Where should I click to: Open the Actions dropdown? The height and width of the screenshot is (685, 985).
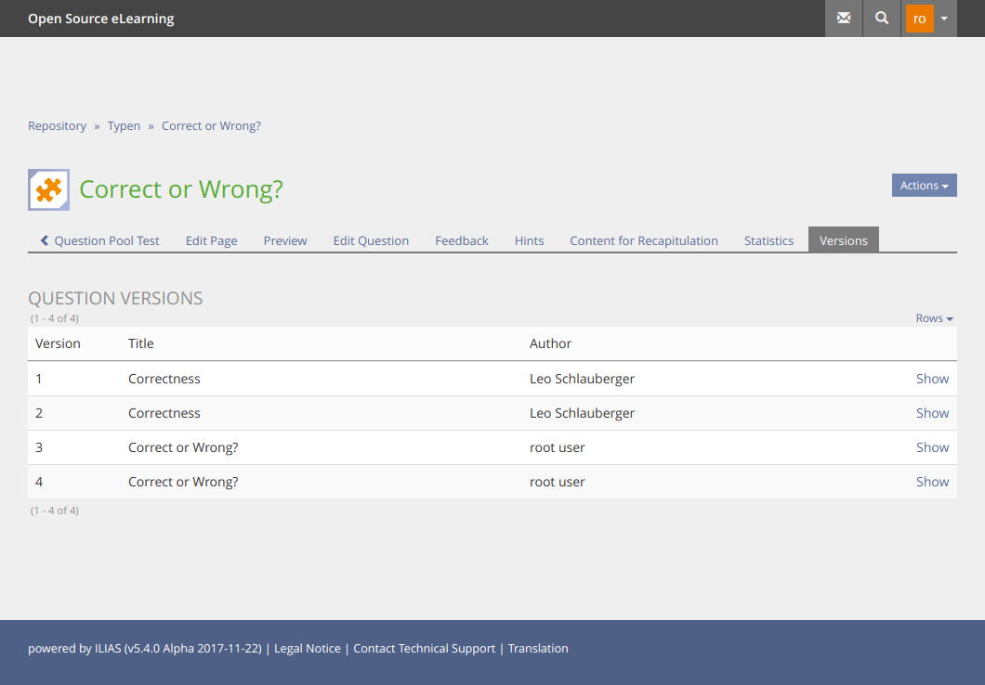[x=924, y=186]
